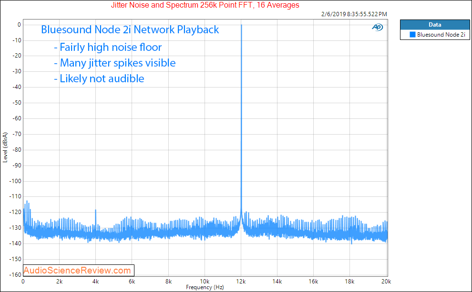This screenshot has width=472, height=292.
Task: Click the -160 level axis tick label
Action: [x=16, y=275]
